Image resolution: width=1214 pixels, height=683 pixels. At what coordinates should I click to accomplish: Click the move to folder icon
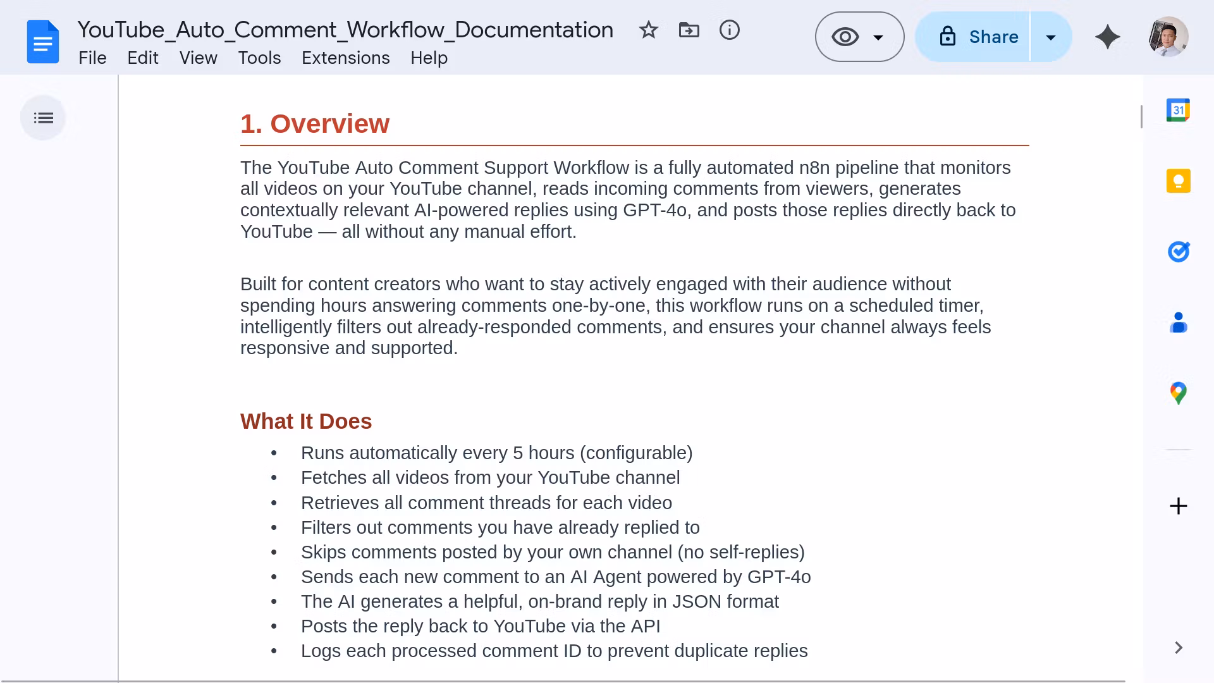pos(689,30)
